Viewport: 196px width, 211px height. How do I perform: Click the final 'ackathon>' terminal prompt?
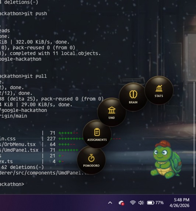point(12,184)
